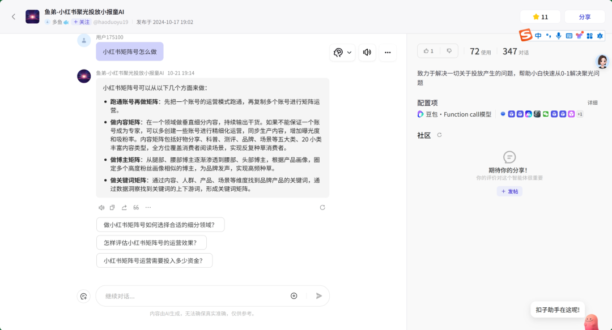Screen dimensions: 612x330
Task: Click the 期待你的分享! community text
Action: click(508, 170)
